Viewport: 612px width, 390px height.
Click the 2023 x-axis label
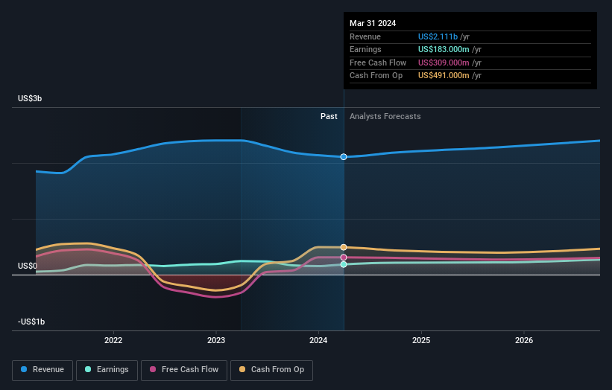216,341
